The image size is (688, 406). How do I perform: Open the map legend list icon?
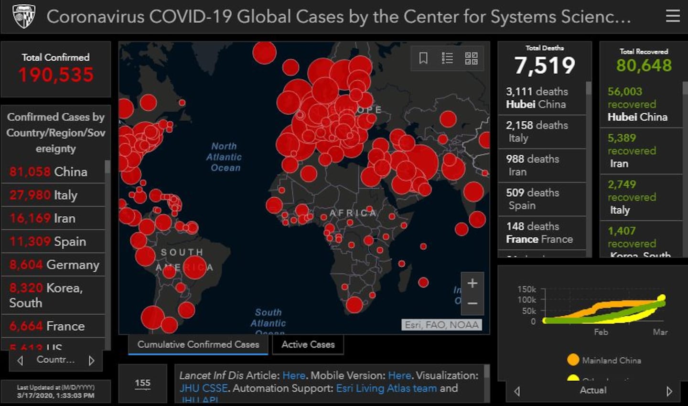447,58
